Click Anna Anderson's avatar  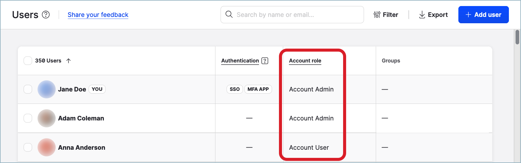(x=46, y=147)
